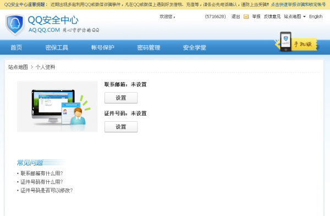Open the 密保工具 menu

[x=57, y=47]
